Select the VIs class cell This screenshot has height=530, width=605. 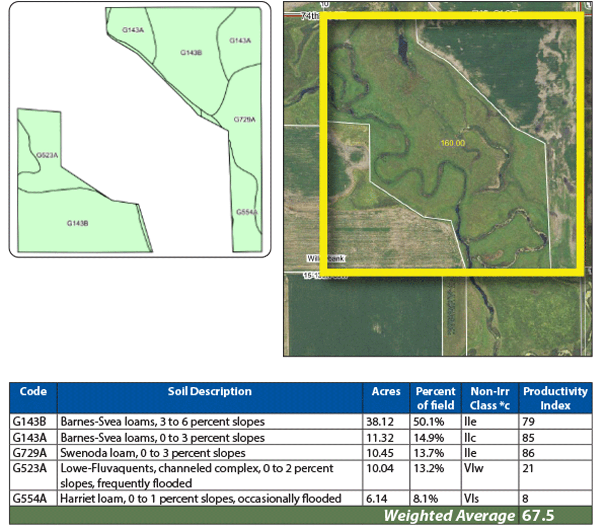click(x=471, y=499)
